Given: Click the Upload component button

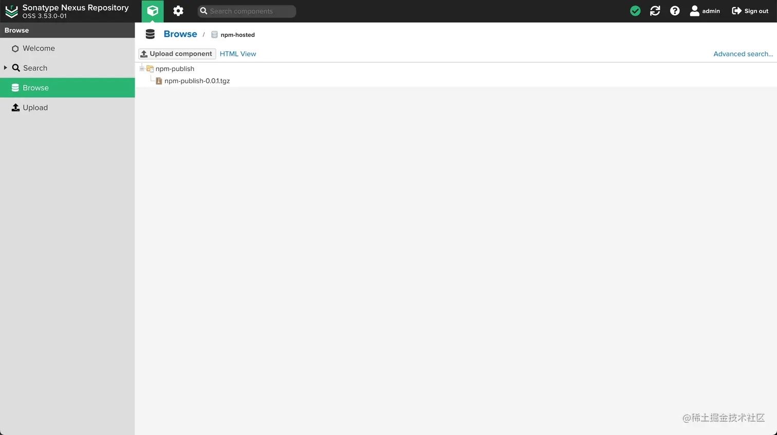Looking at the screenshot, I should (x=177, y=54).
